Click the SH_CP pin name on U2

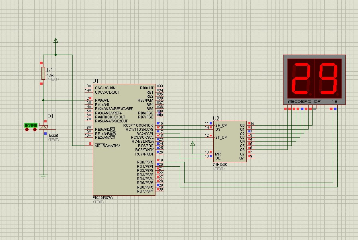click(x=221, y=125)
